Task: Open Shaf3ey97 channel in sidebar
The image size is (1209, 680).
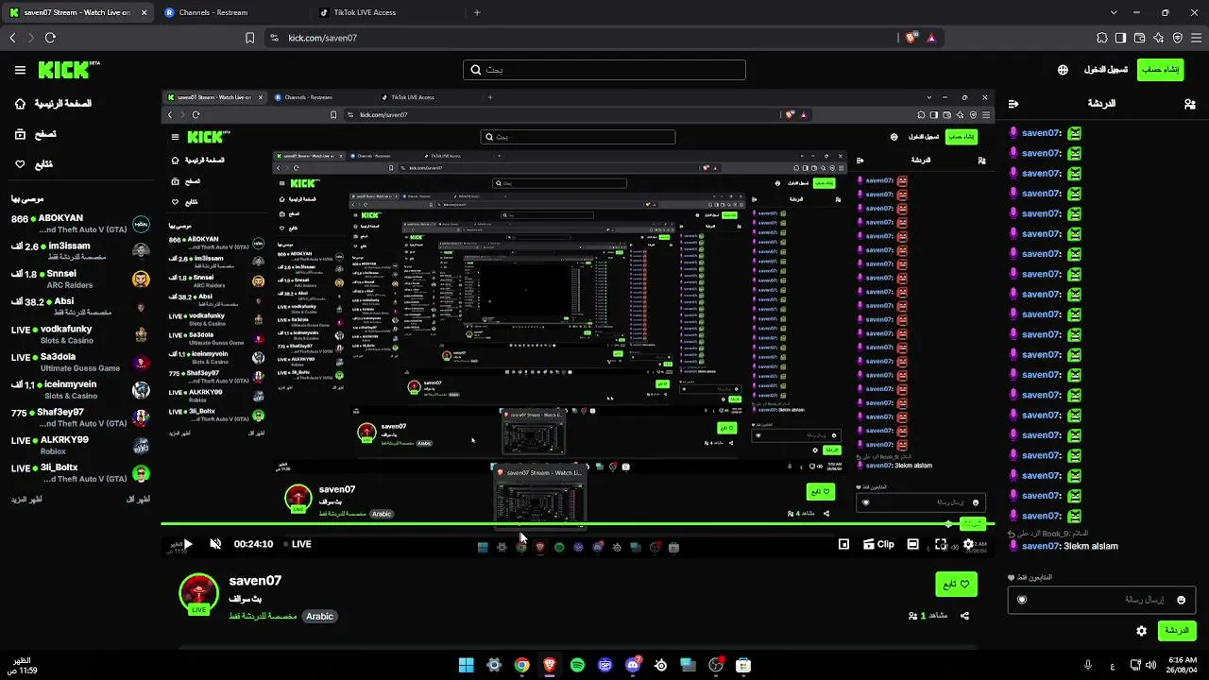Action: click(80, 417)
